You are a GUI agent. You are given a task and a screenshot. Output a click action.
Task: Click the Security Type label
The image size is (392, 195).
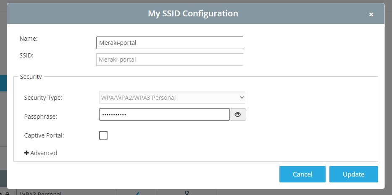coord(43,98)
